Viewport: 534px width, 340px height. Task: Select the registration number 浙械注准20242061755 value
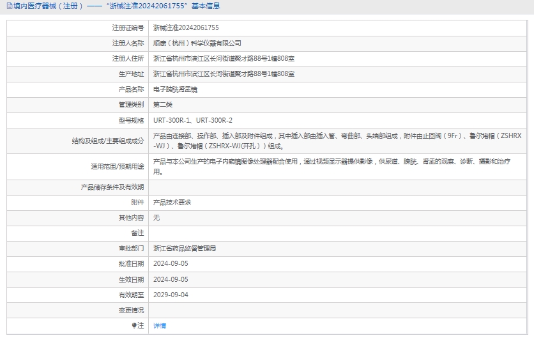click(x=186, y=27)
